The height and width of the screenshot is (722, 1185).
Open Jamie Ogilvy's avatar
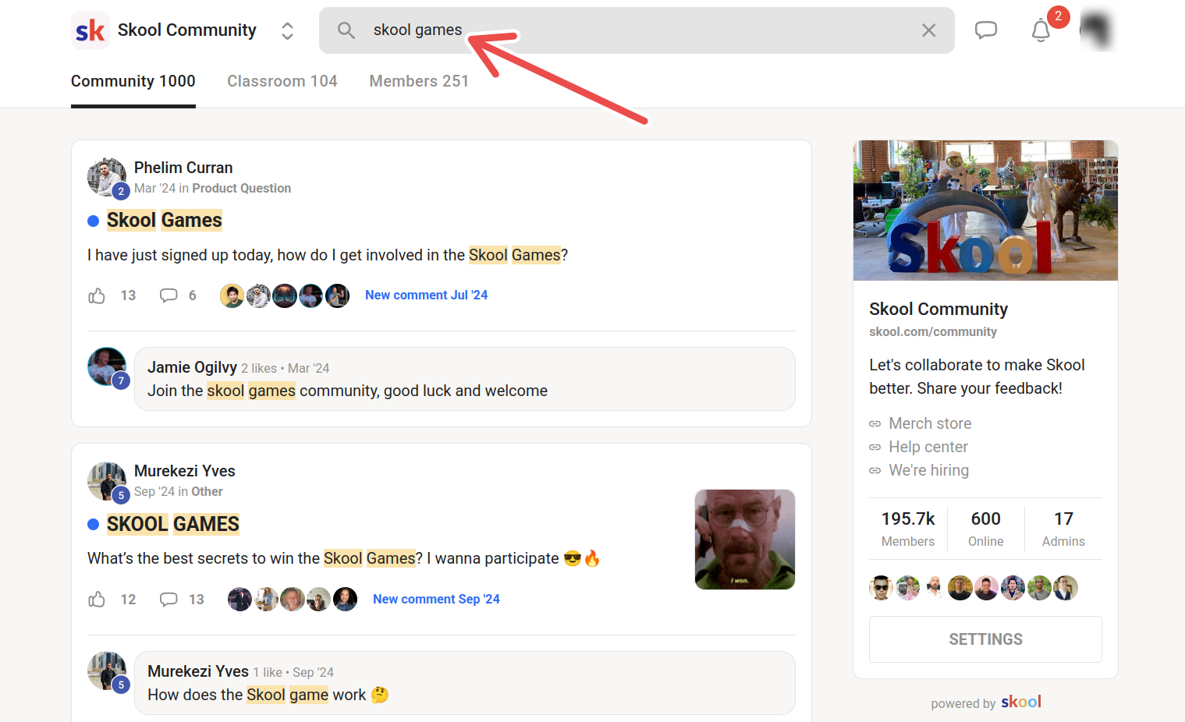pyautogui.click(x=107, y=366)
